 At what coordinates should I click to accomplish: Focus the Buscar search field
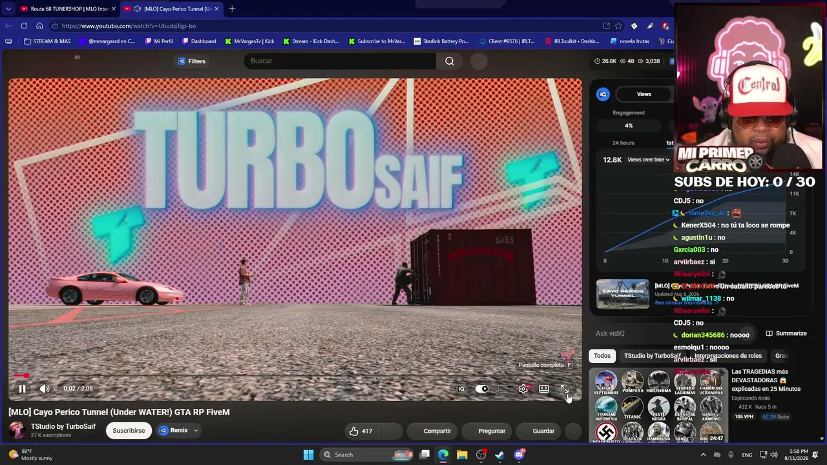click(x=340, y=61)
